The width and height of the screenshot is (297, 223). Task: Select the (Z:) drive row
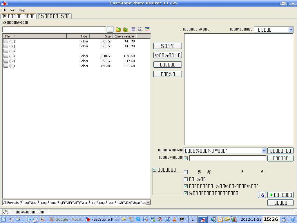77,66
